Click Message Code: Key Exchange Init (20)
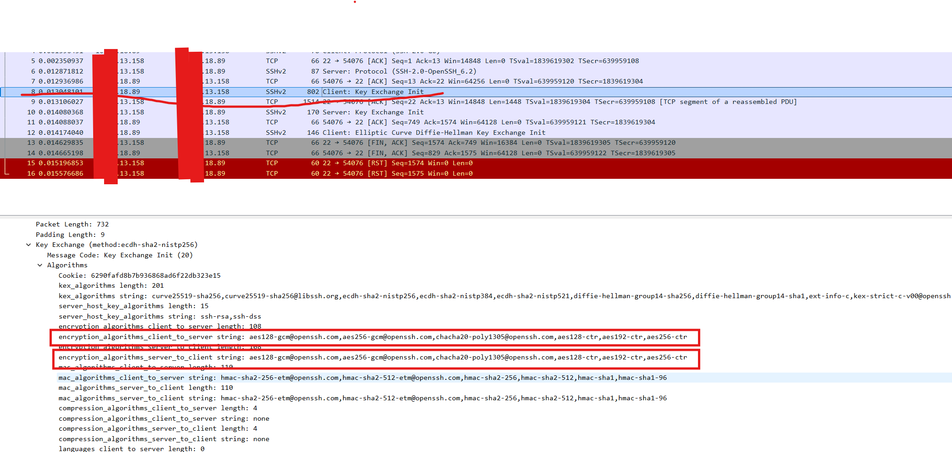The height and width of the screenshot is (452, 952). [120, 255]
